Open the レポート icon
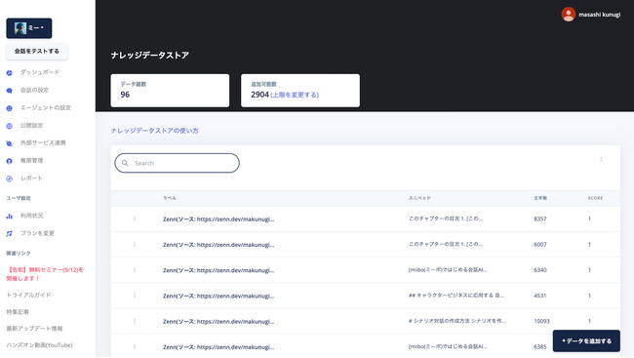The image size is (634, 358). 10,179
